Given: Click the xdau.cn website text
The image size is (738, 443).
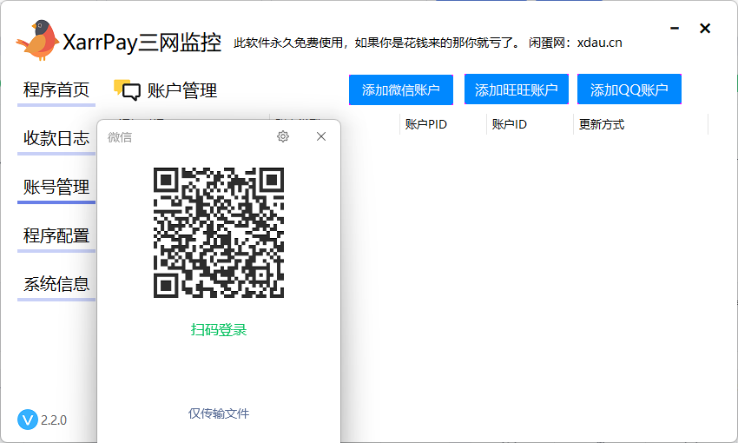Looking at the screenshot, I should 600,43.
